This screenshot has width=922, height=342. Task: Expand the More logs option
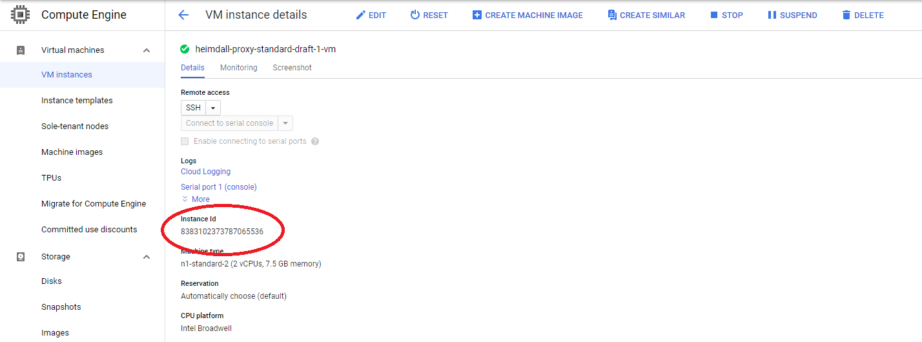pos(196,199)
